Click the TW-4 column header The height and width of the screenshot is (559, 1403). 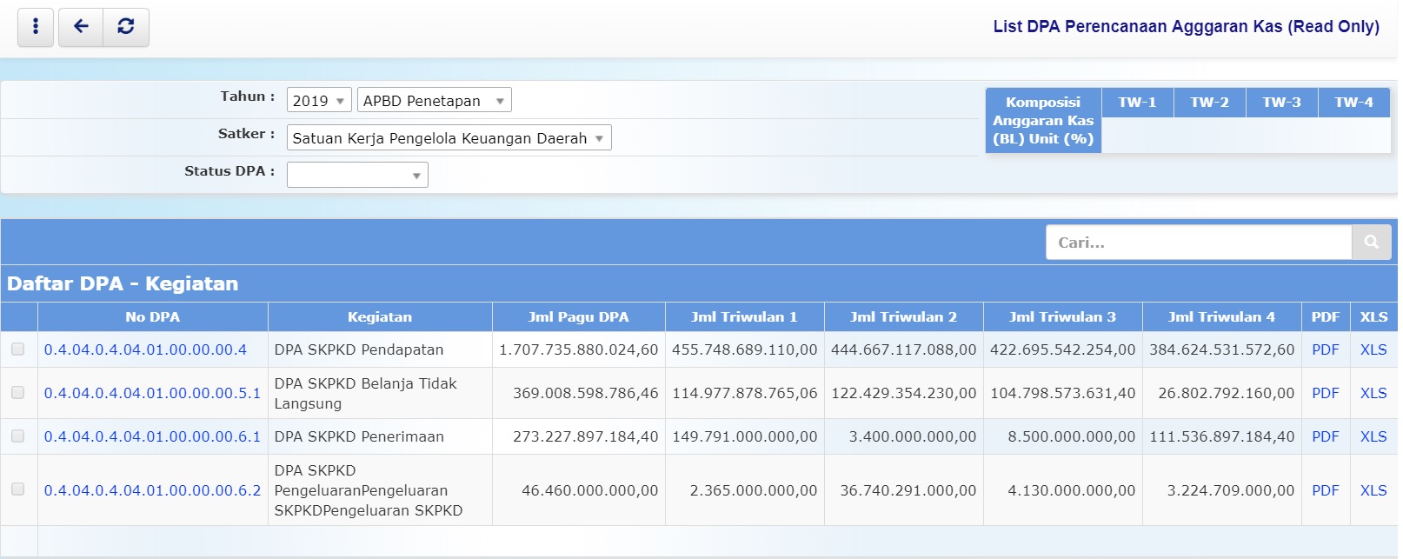(x=1353, y=103)
